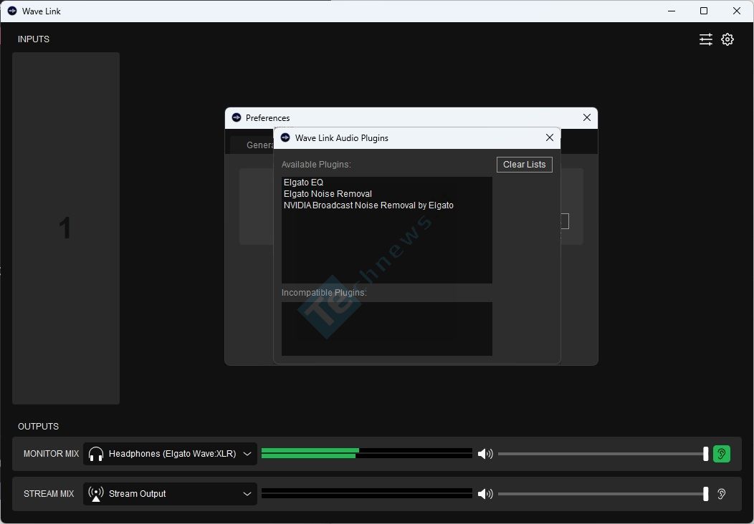Viewport: 754px width, 524px height.
Task: Open Wave Link settings gear
Action: [727, 39]
